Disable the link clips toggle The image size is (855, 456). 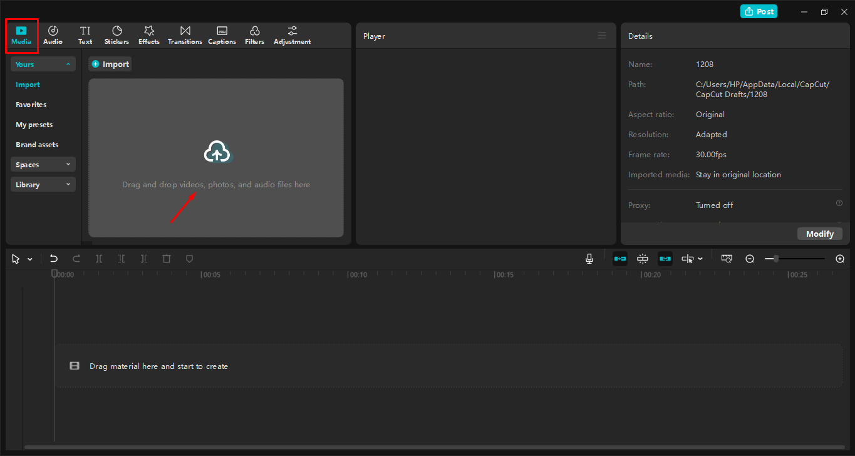665,258
